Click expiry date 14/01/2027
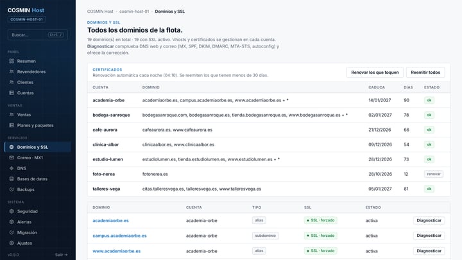462x260 pixels. [379, 100]
